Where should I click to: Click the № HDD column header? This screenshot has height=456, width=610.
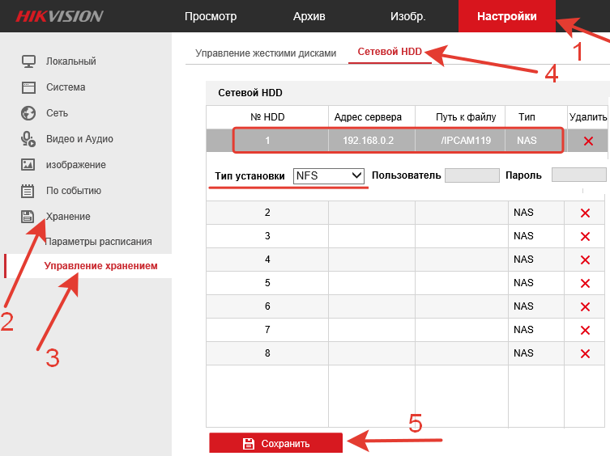tap(267, 117)
